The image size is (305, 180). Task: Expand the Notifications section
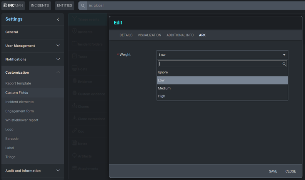pos(58,59)
